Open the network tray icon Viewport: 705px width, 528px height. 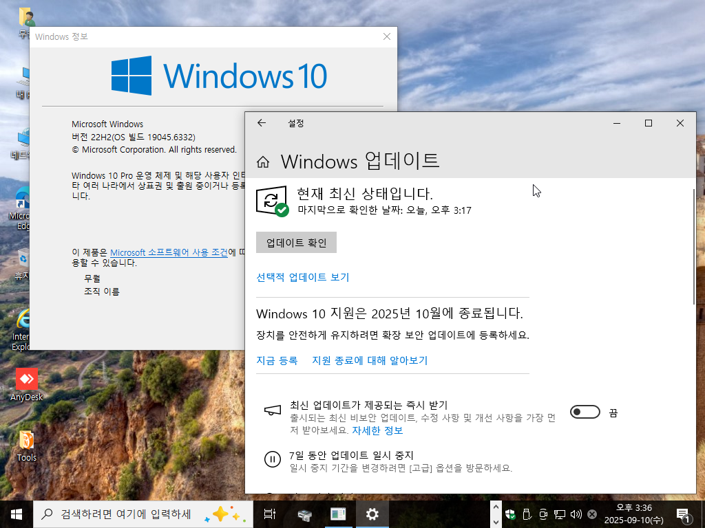[x=559, y=514]
